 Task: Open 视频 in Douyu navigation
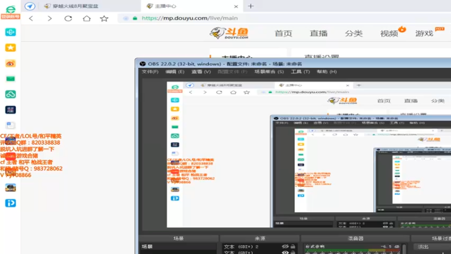click(x=389, y=33)
